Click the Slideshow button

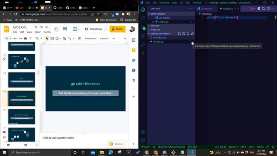coord(94,29)
